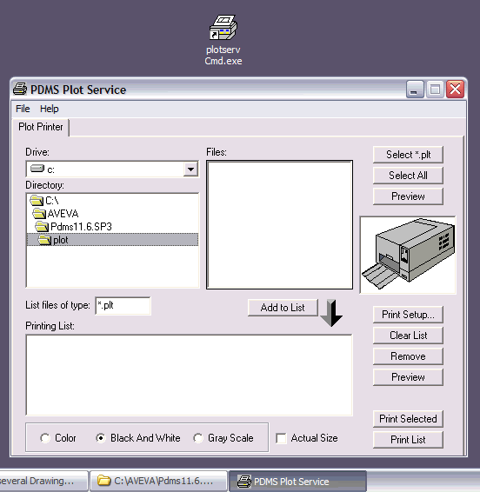The height and width of the screenshot is (492, 480).
Task: Click the List files of type field
Action: click(x=123, y=306)
